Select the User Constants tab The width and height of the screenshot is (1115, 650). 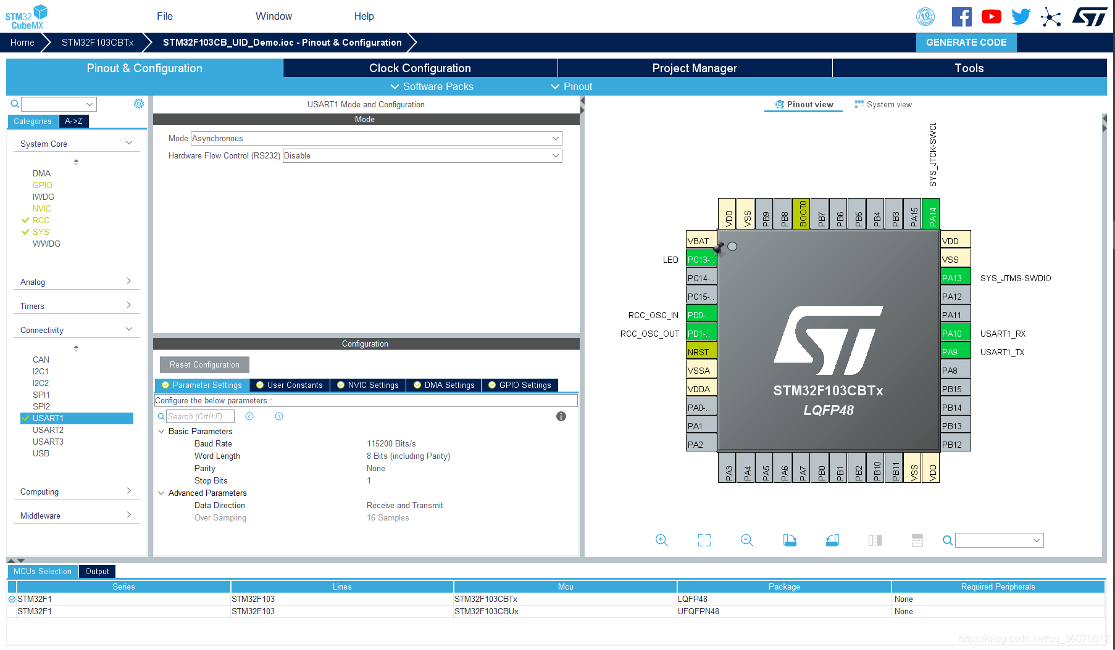pos(290,385)
